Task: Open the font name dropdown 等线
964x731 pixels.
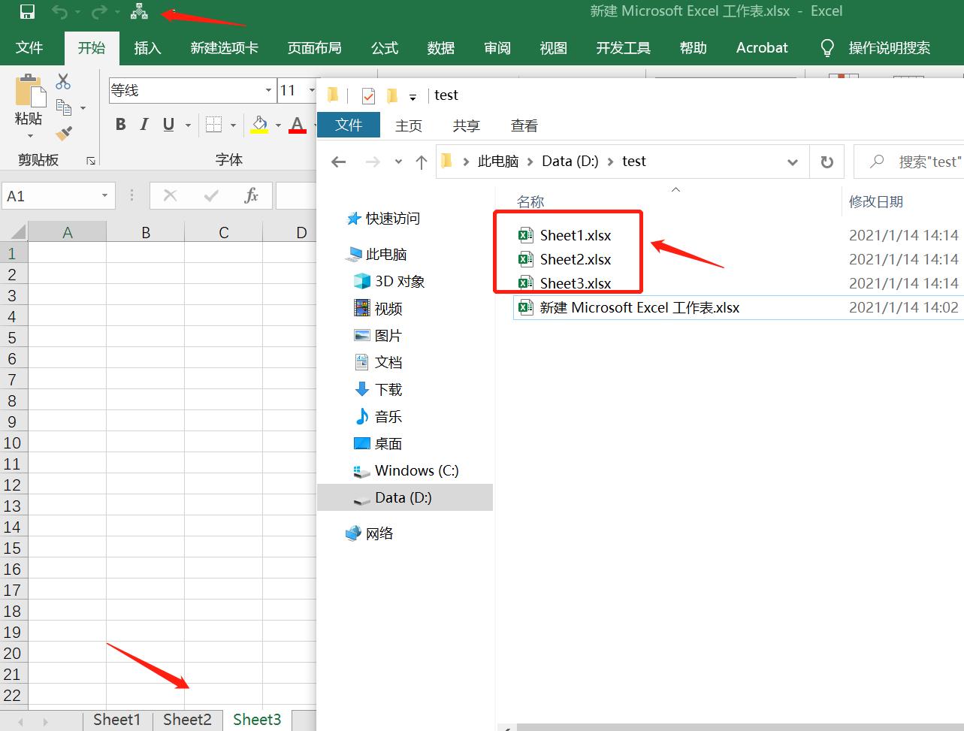Action: pos(268,91)
